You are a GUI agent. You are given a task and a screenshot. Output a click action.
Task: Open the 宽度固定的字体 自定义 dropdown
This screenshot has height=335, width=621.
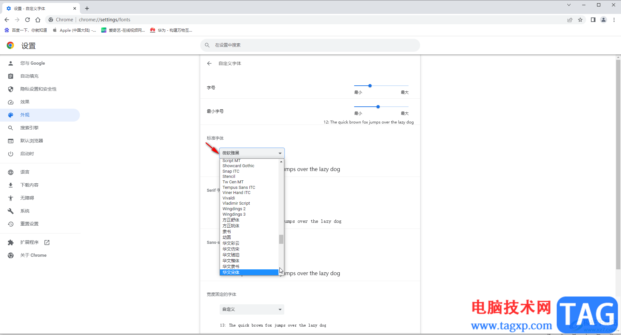(252, 309)
